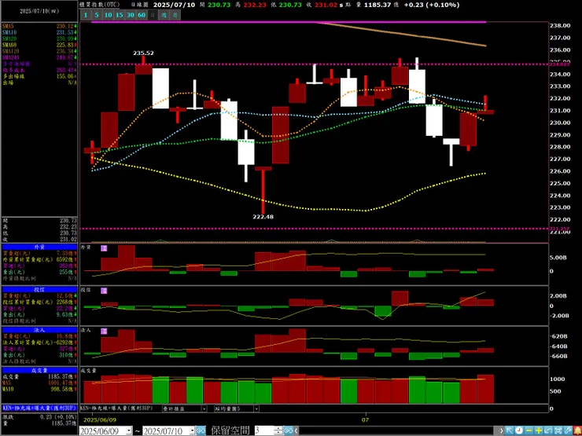Screen dimensions: 582x436
Task: Click the plus zoom-in icon
Action: click(x=539, y=431)
